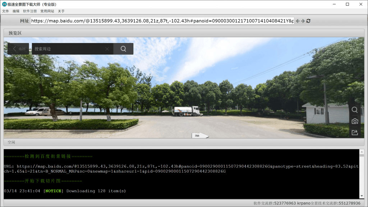Viewport: 368px width, 207px height.
Task: Select the screenshot camera icon in the panorama viewer
Action: [355, 121]
